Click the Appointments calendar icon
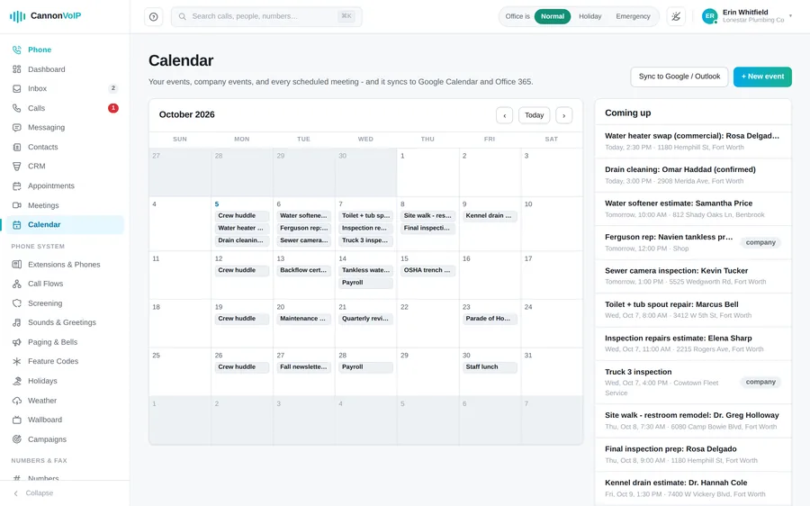This screenshot has height=506, width=810. [x=17, y=185]
